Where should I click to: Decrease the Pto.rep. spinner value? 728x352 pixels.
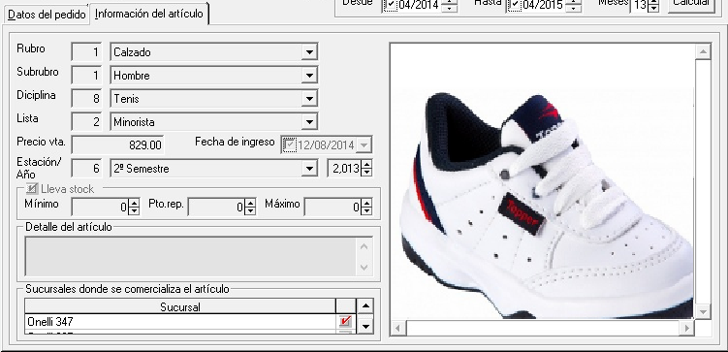tap(250, 210)
